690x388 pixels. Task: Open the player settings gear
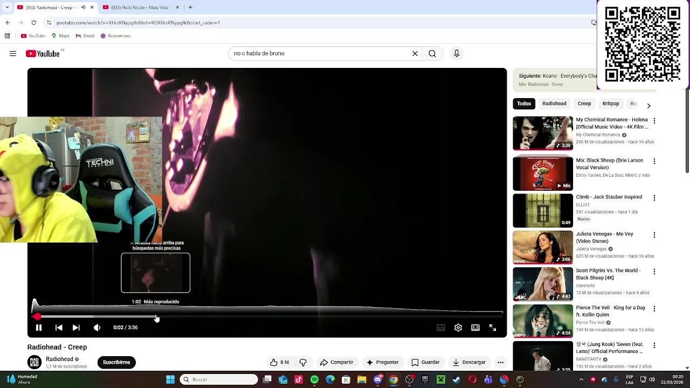coord(458,327)
